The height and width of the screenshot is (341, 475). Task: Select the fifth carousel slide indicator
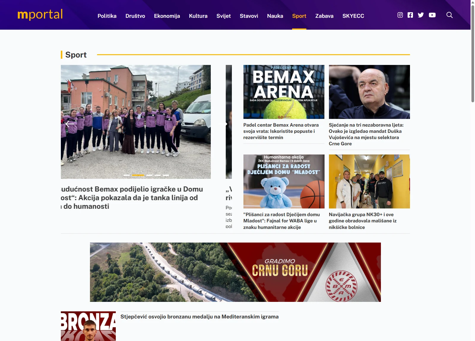(x=166, y=175)
